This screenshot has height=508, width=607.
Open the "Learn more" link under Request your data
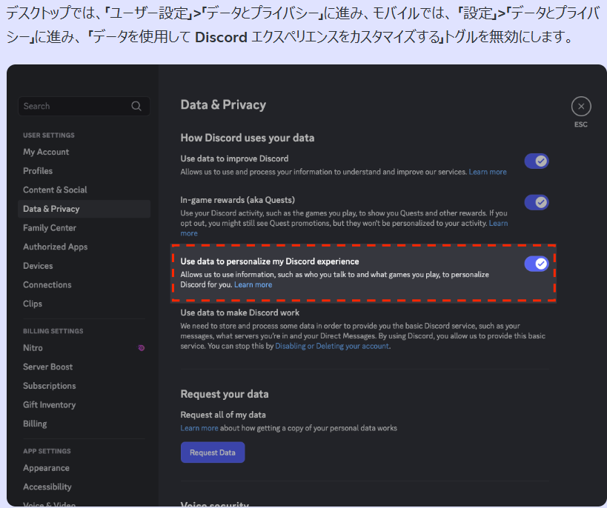[x=199, y=427]
